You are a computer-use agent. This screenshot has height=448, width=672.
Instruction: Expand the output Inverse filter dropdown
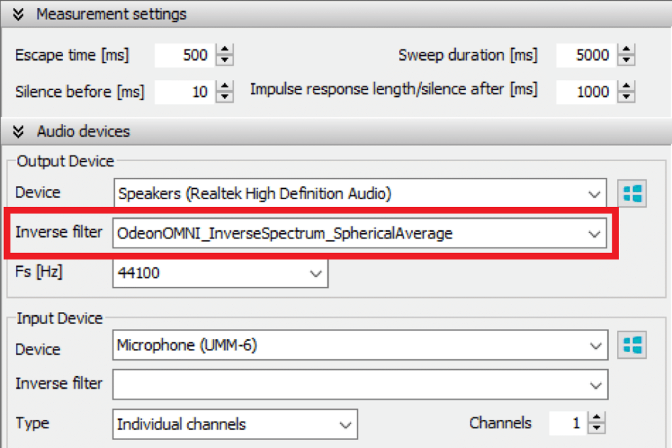594,234
